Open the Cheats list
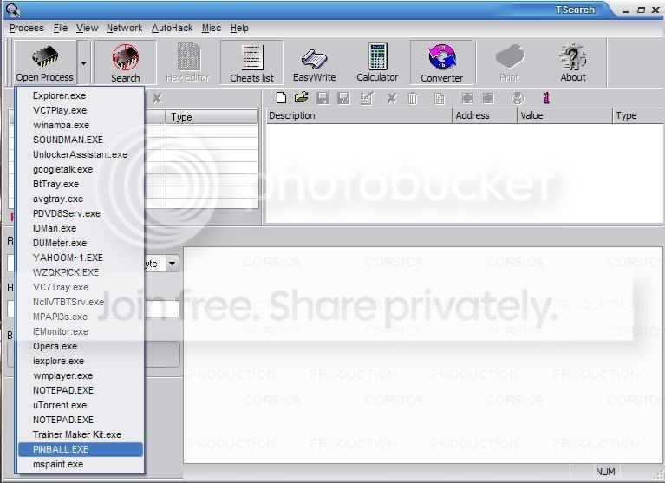The height and width of the screenshot is (483, 665). [251, 62]
